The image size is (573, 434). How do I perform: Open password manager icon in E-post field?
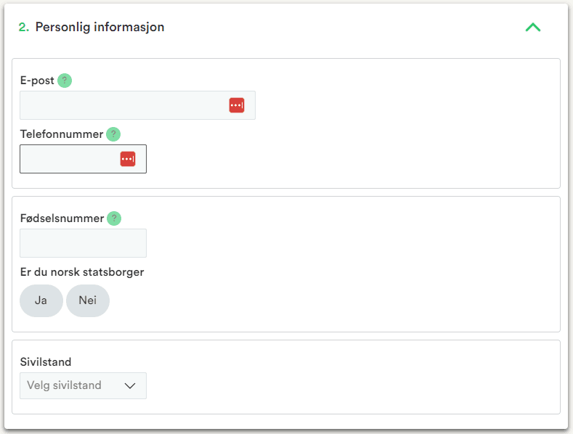point(236,105)
